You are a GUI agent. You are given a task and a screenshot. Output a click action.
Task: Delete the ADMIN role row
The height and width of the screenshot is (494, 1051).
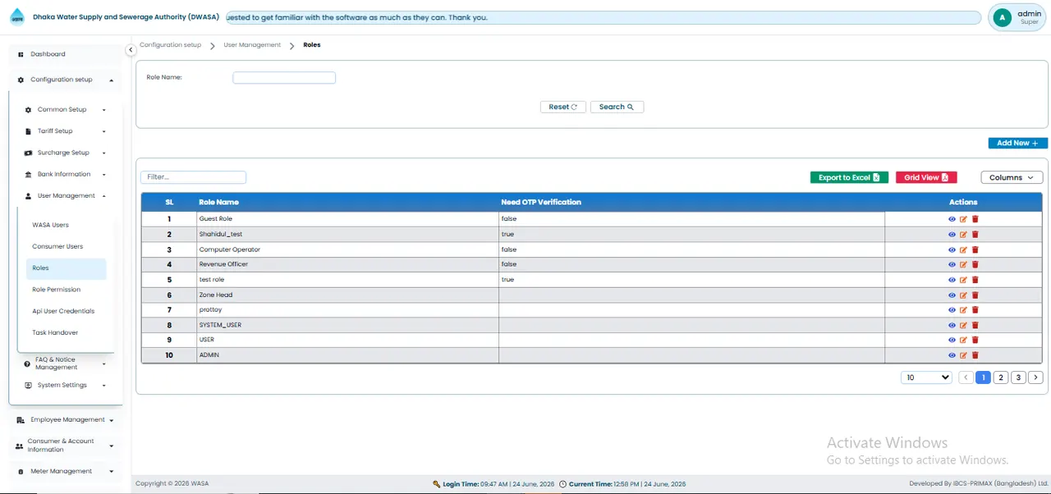975,355
